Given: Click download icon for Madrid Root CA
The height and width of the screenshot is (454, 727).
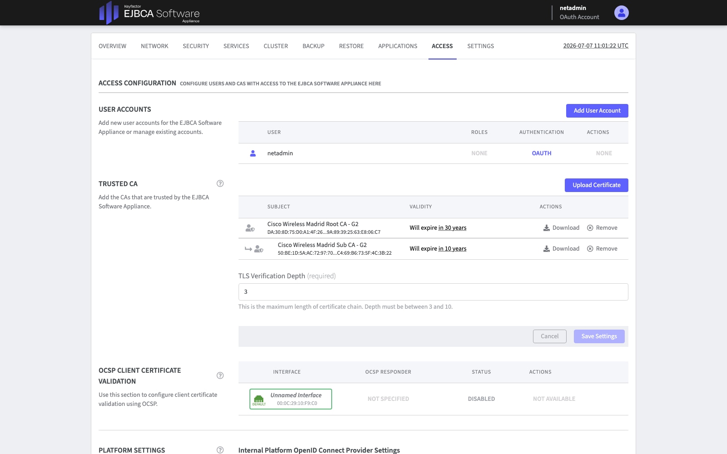Looking at the screenshot, I should tap(547, 228).
